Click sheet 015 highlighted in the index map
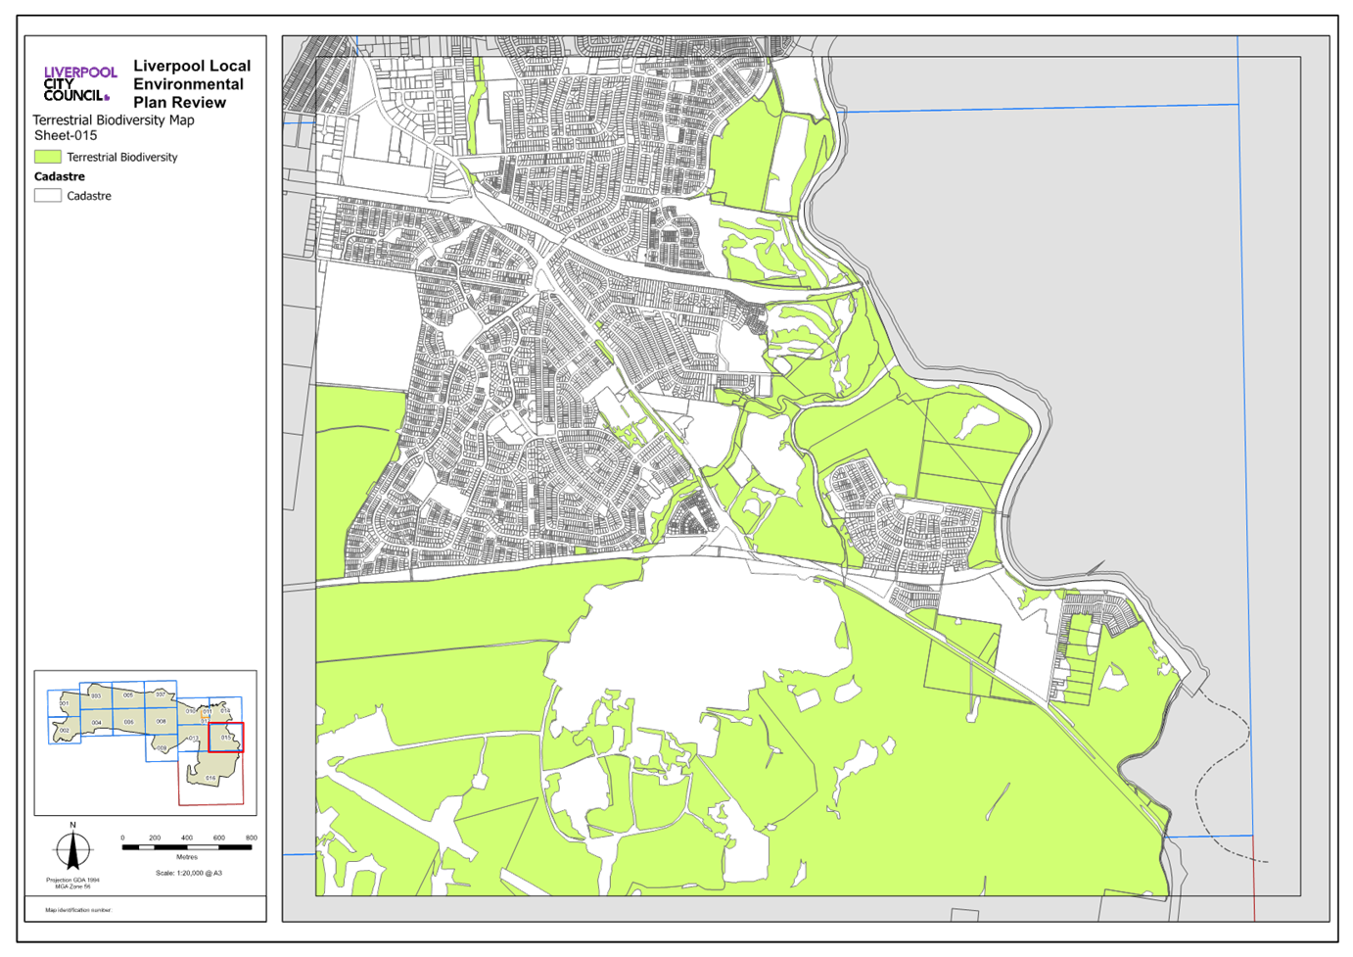This screenshot has height=957, width=1353. (x=226, y=737)
